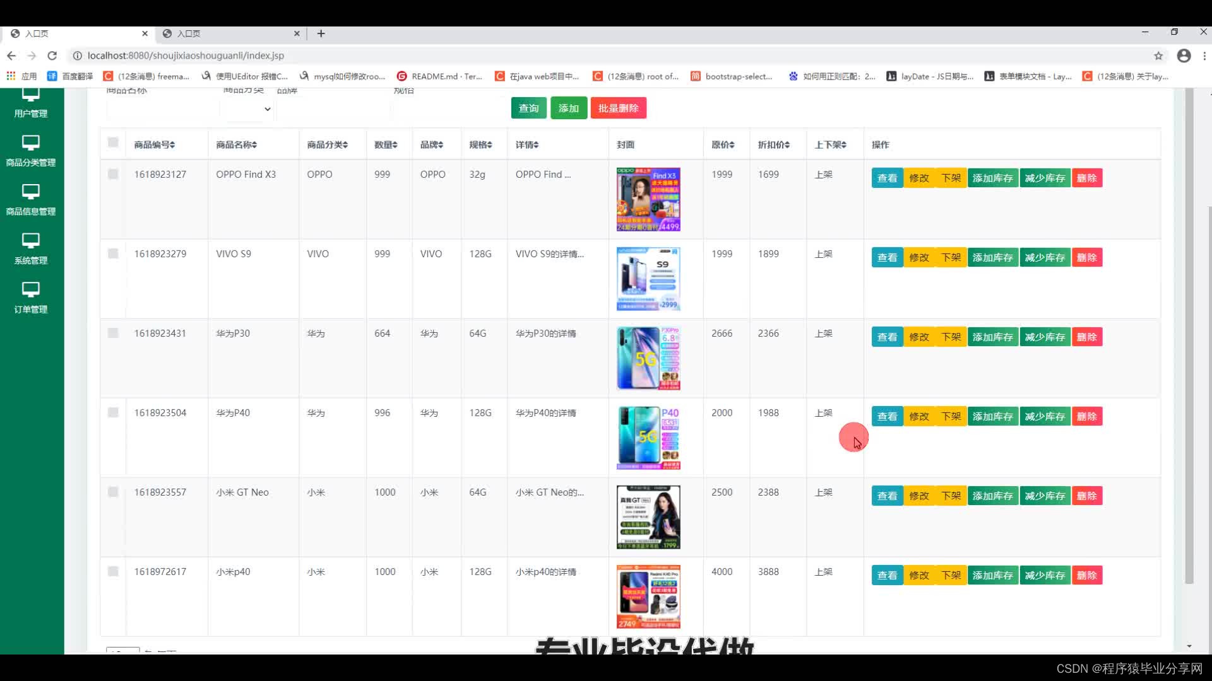1212x681 pixels.
Task: Check the checkbox for the 华为P40 row
Action: click(x=113, y=412)
